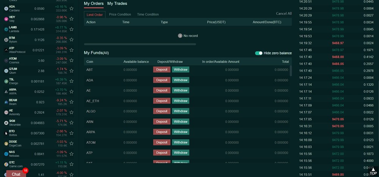
Task: Favorite Cardano ADA with star icon
Action: pyautogui.click(x=71, y=8)
